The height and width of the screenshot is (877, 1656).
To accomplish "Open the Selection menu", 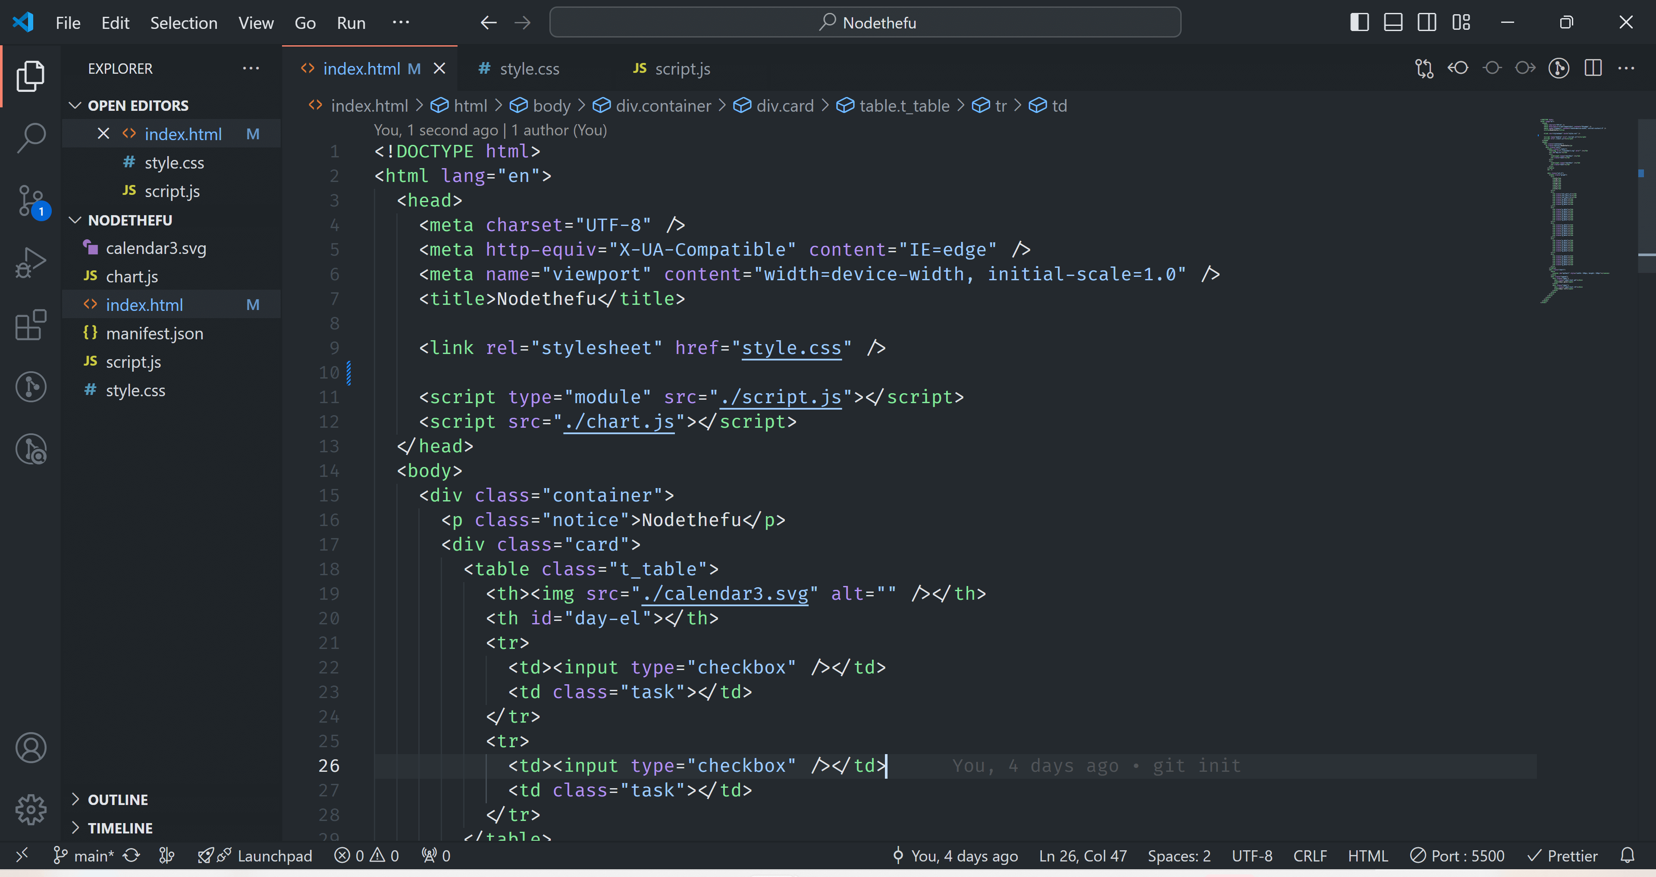I will click(x=184, y=22).
